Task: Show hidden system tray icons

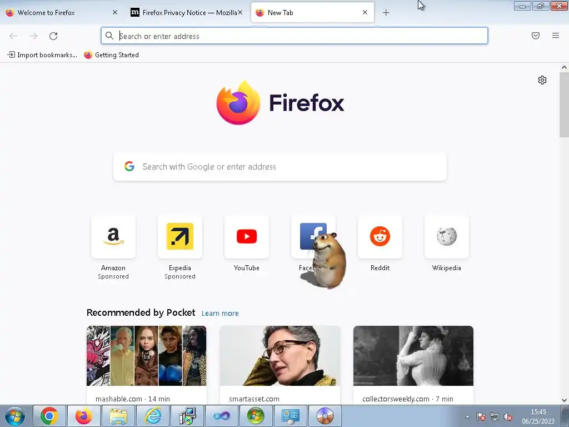Action: click(x=468, y=417)
